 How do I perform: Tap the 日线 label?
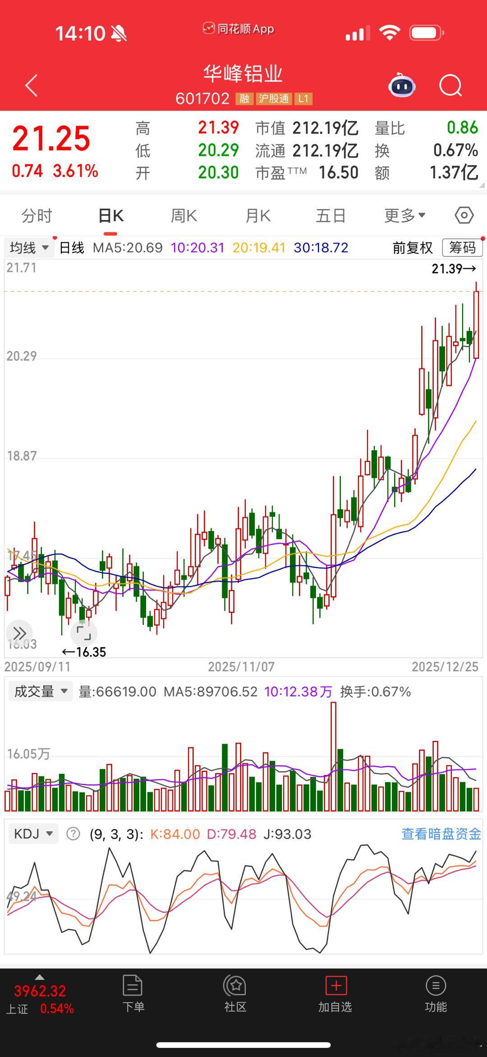pyautogui.click(x=72, y=248)
